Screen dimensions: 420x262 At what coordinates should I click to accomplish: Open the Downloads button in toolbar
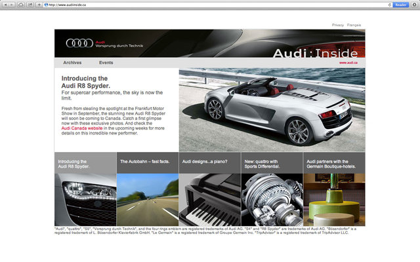click(414, 5)
